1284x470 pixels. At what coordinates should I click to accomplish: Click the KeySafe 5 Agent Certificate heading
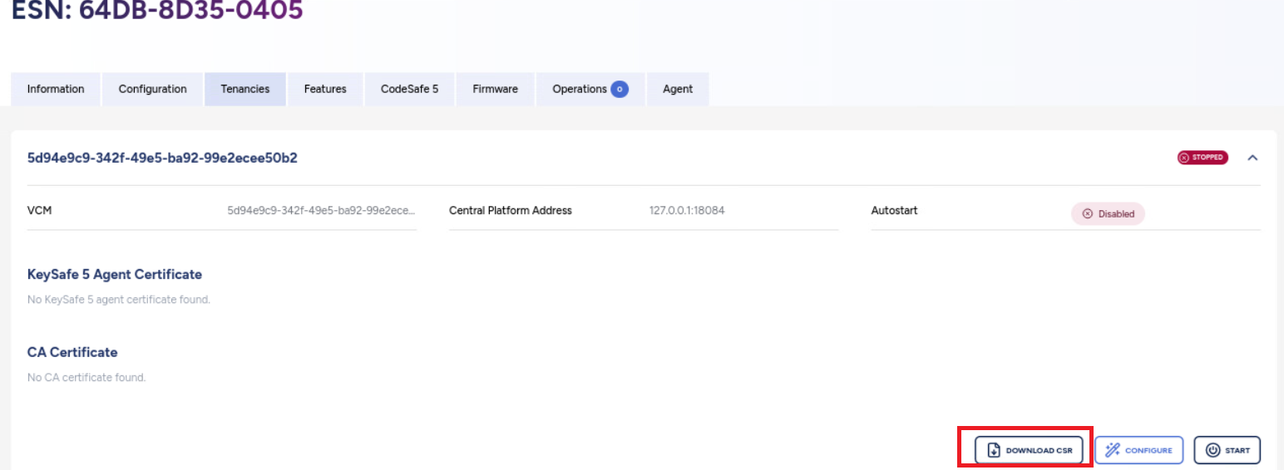click(115, 274)
